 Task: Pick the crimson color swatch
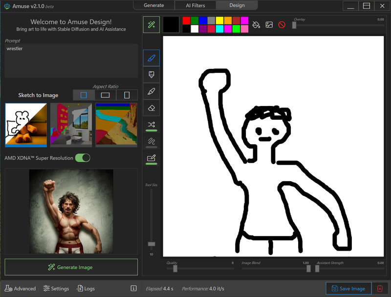[x=211, y=29]
